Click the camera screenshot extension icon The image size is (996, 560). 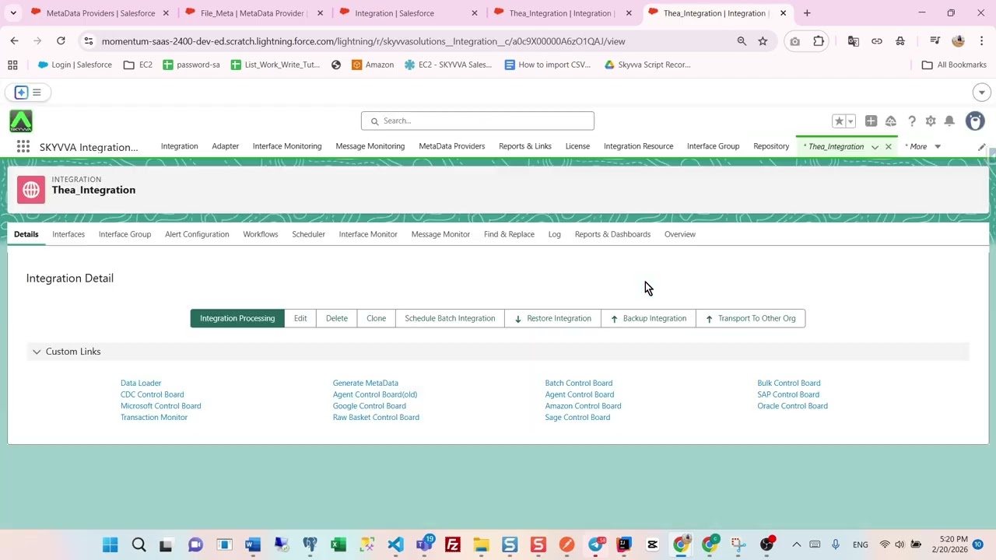click(794, 41)
